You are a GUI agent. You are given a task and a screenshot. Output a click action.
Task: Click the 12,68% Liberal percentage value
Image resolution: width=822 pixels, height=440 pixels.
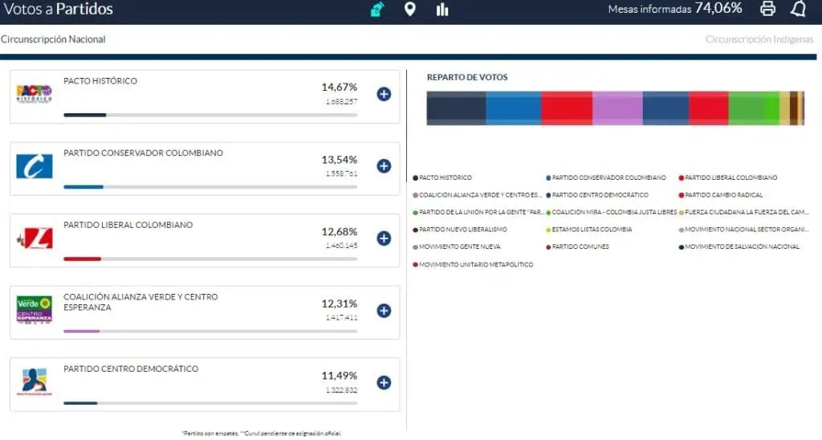click(x=340, y=232)
